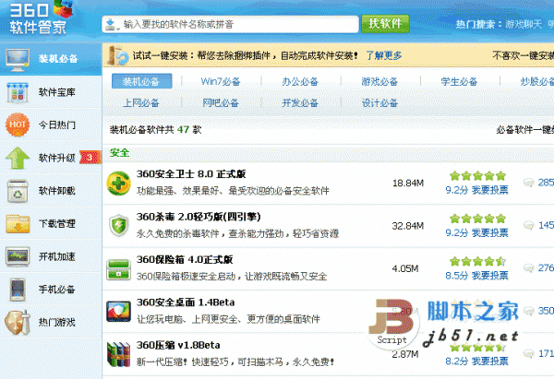554x379 pixels.
Task: Click the 装机必备软件共 47 款 text
Action: (x=155, y=130)
